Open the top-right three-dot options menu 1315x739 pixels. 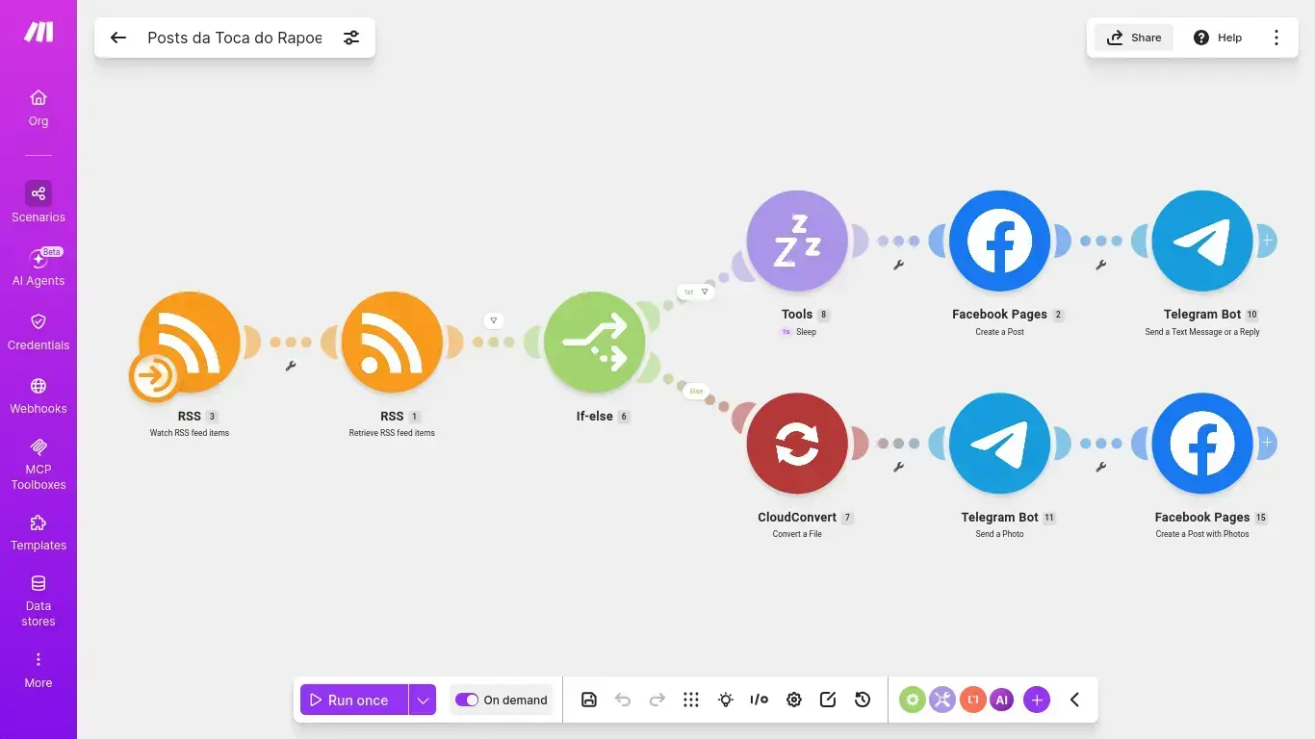tap(1276, 38)
